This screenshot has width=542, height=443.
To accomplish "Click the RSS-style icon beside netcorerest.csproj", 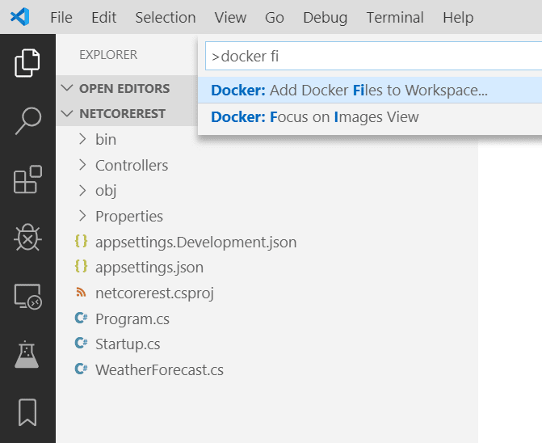I will tap(81, 292).
